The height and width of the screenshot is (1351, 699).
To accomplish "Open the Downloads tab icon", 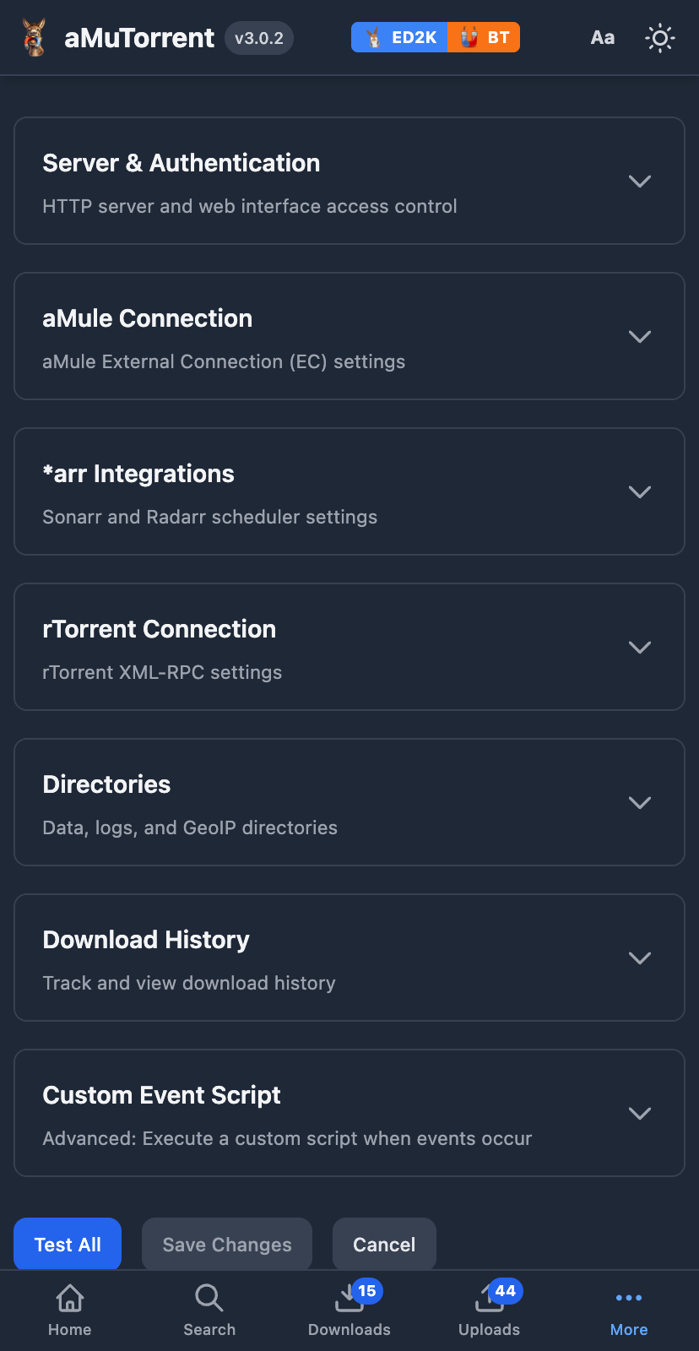I will click(x=349, y=1300).
